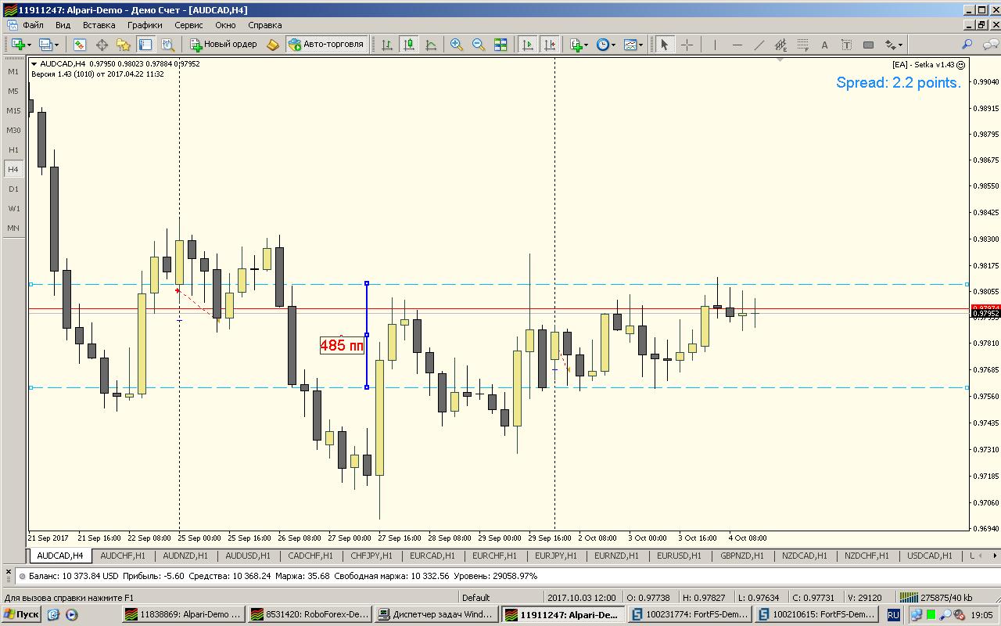Image resolution: width=1001 pixels, height=626 pixels.
Task: Open the search magnifier icon
Action: tap(967, 45)
